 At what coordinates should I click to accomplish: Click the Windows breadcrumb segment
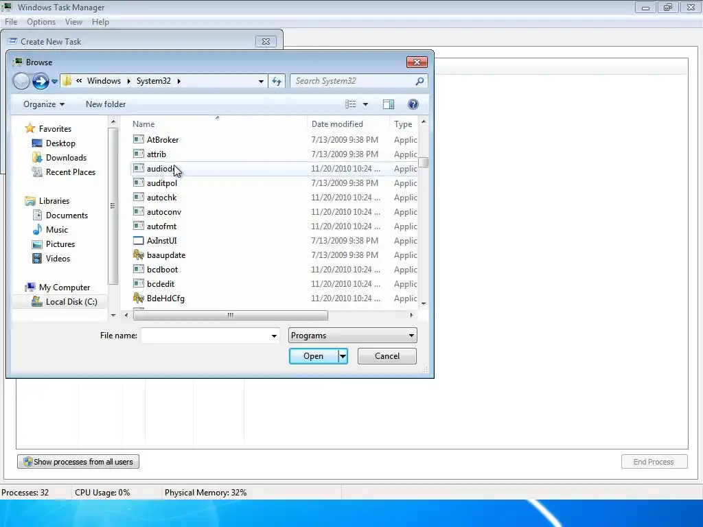tap(104, 81)
